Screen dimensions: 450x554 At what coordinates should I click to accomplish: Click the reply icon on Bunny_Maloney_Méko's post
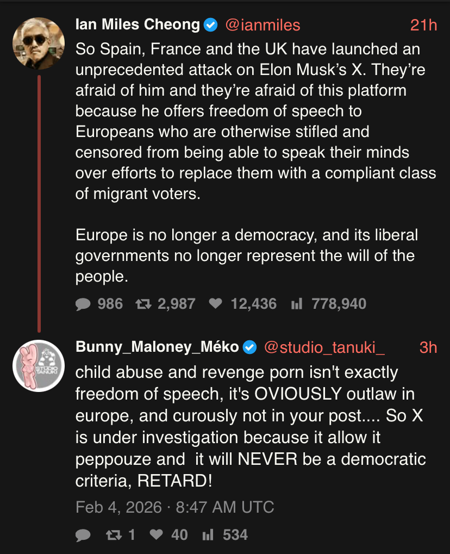[x=83, y=536]
